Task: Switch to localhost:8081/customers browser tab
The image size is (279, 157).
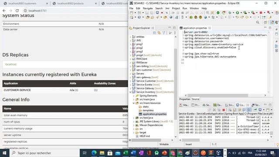Action: pos(22,3)
